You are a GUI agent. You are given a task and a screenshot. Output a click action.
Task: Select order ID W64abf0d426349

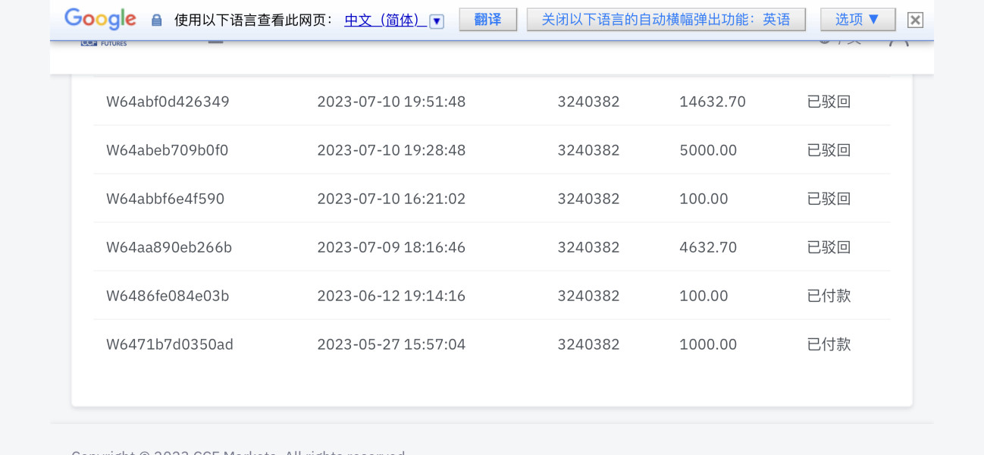(168, 102)
